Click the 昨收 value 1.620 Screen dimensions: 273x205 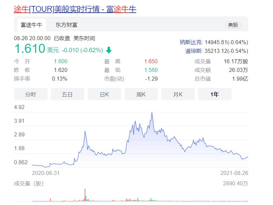61,70
